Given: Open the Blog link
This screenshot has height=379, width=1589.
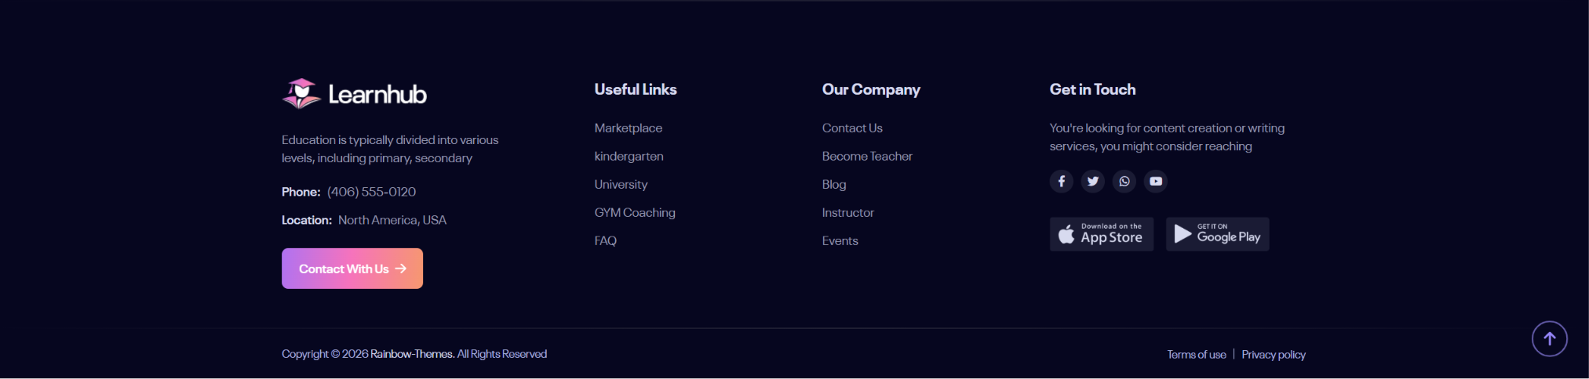Looking at the screenshot, I should pyautogui.click(x=834, y=184).
